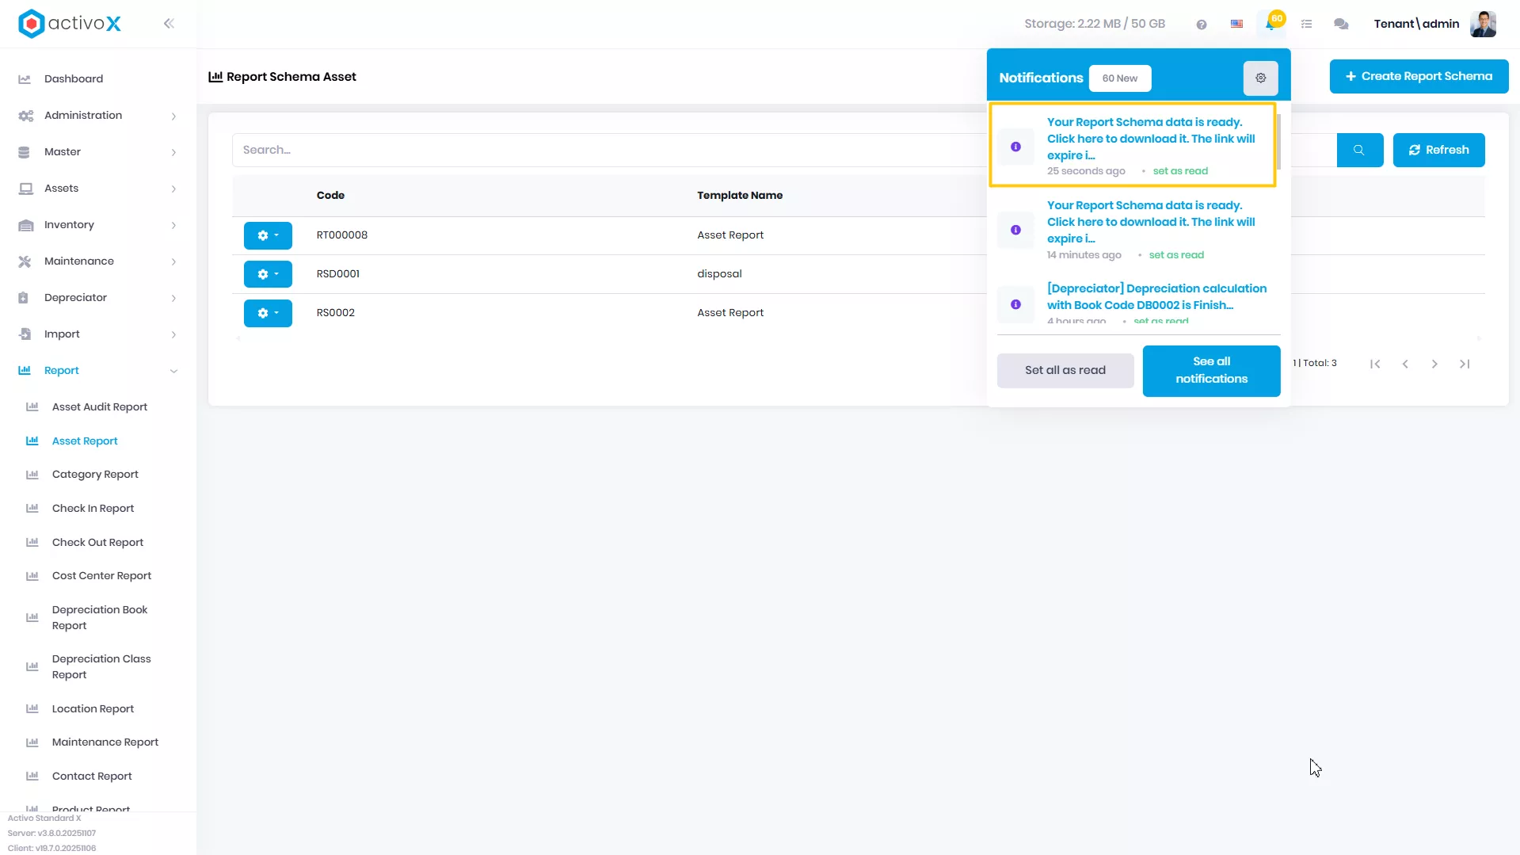Open the help question mark icon
The height and width of the screenshot is (855, 1520).
[1202, 25]
